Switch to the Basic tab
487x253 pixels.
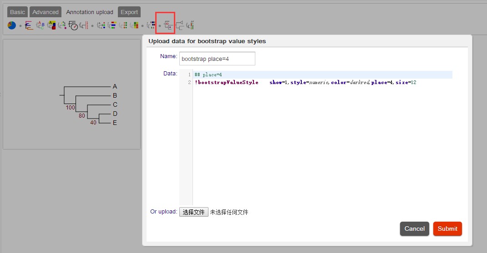(17, 12)
